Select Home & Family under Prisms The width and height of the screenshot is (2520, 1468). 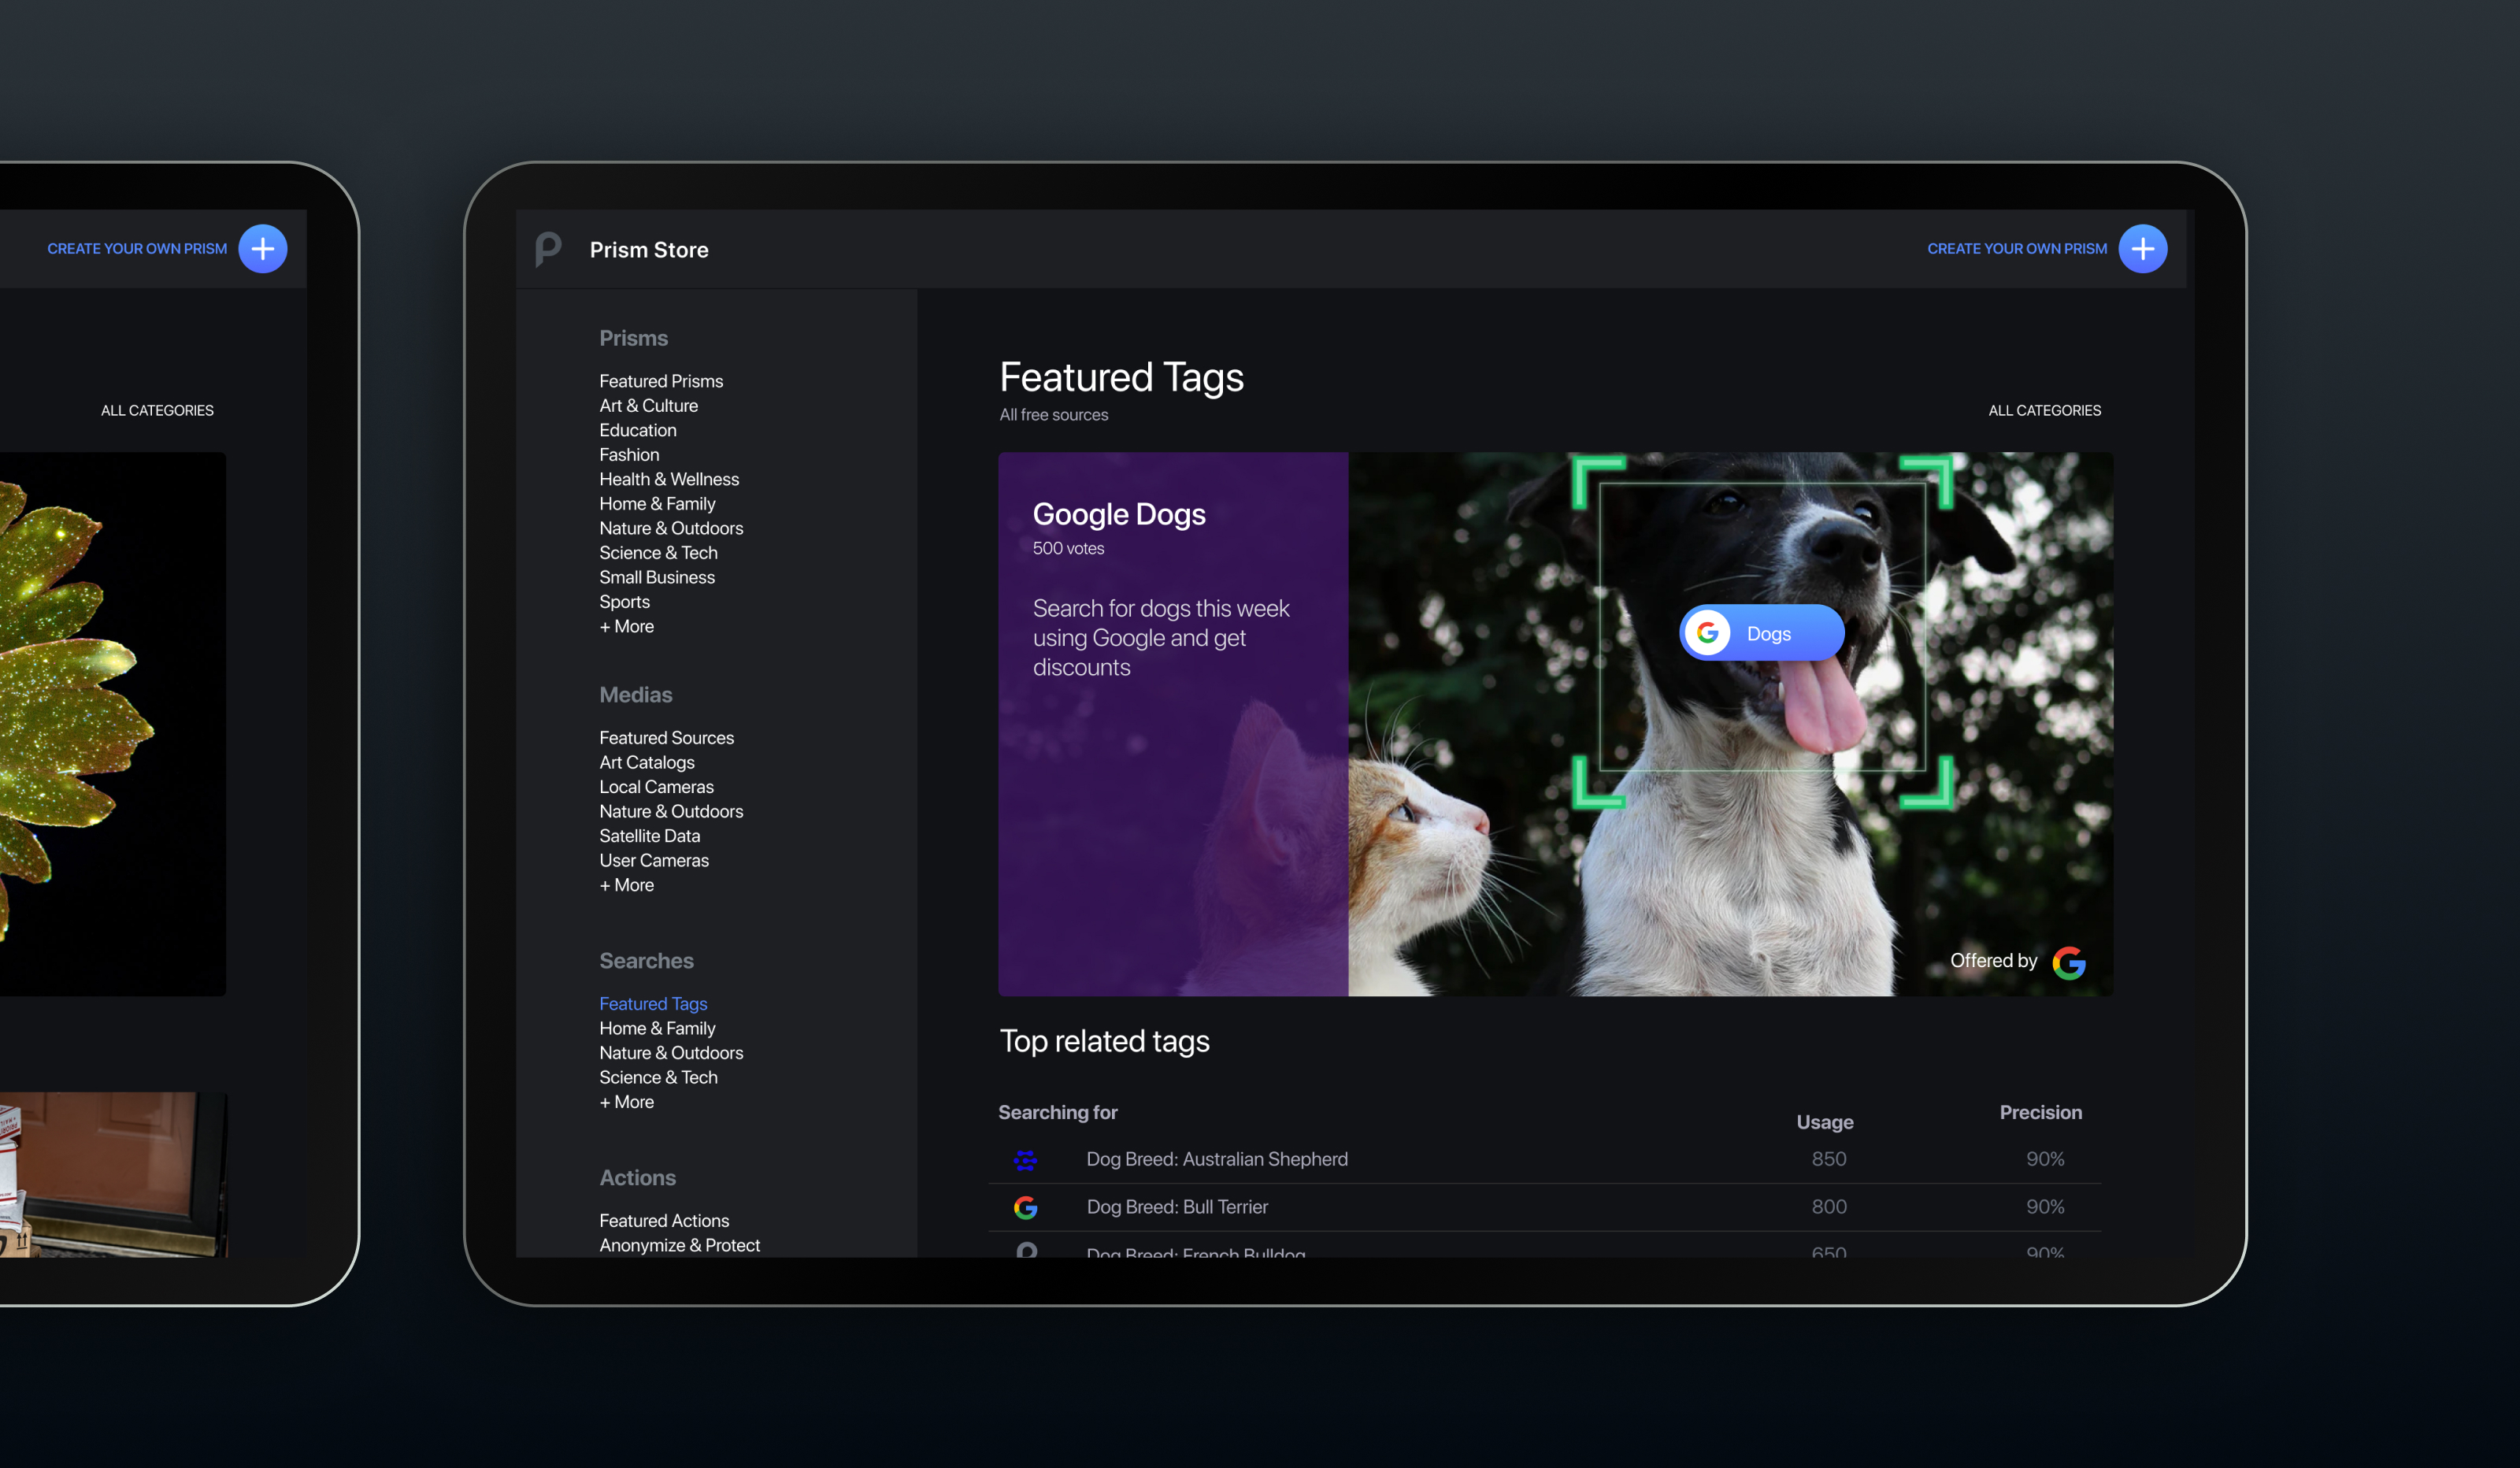point(657,504)
